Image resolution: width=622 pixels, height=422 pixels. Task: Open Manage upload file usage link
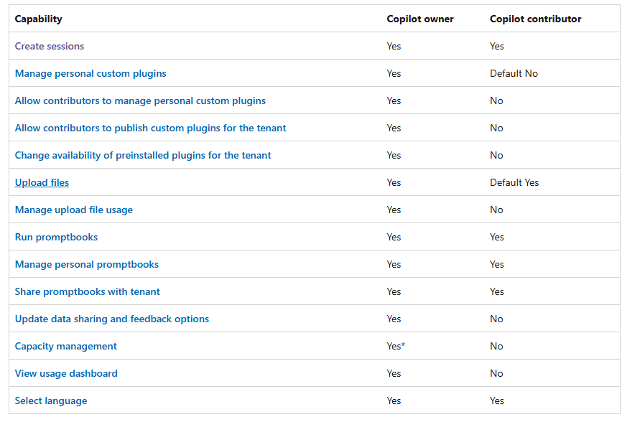[x=74, y=210]
